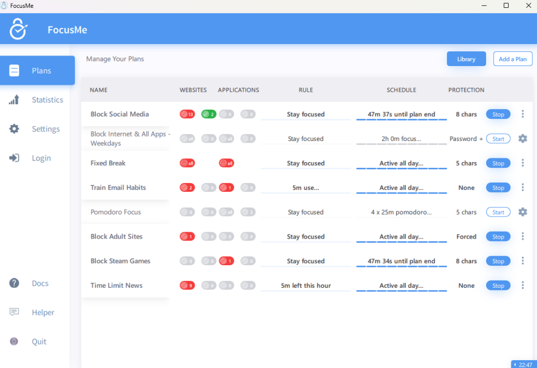Select the Time Limit News plan name
Image resolution: width=537 pixels, height=368 pixels.
tap(116, 285)
